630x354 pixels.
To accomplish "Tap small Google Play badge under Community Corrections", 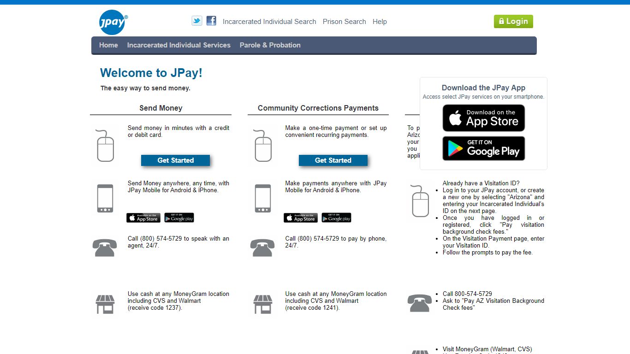I will coord(336,218).
